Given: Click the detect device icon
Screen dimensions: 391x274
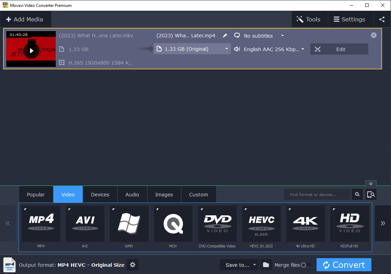Looking at the screenshot, I should click(371, 194).
